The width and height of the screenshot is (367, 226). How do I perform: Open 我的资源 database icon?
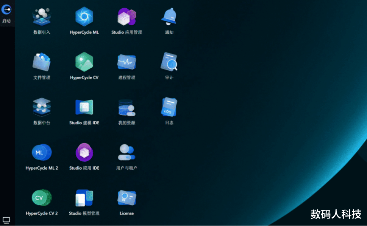click(126, 107)
